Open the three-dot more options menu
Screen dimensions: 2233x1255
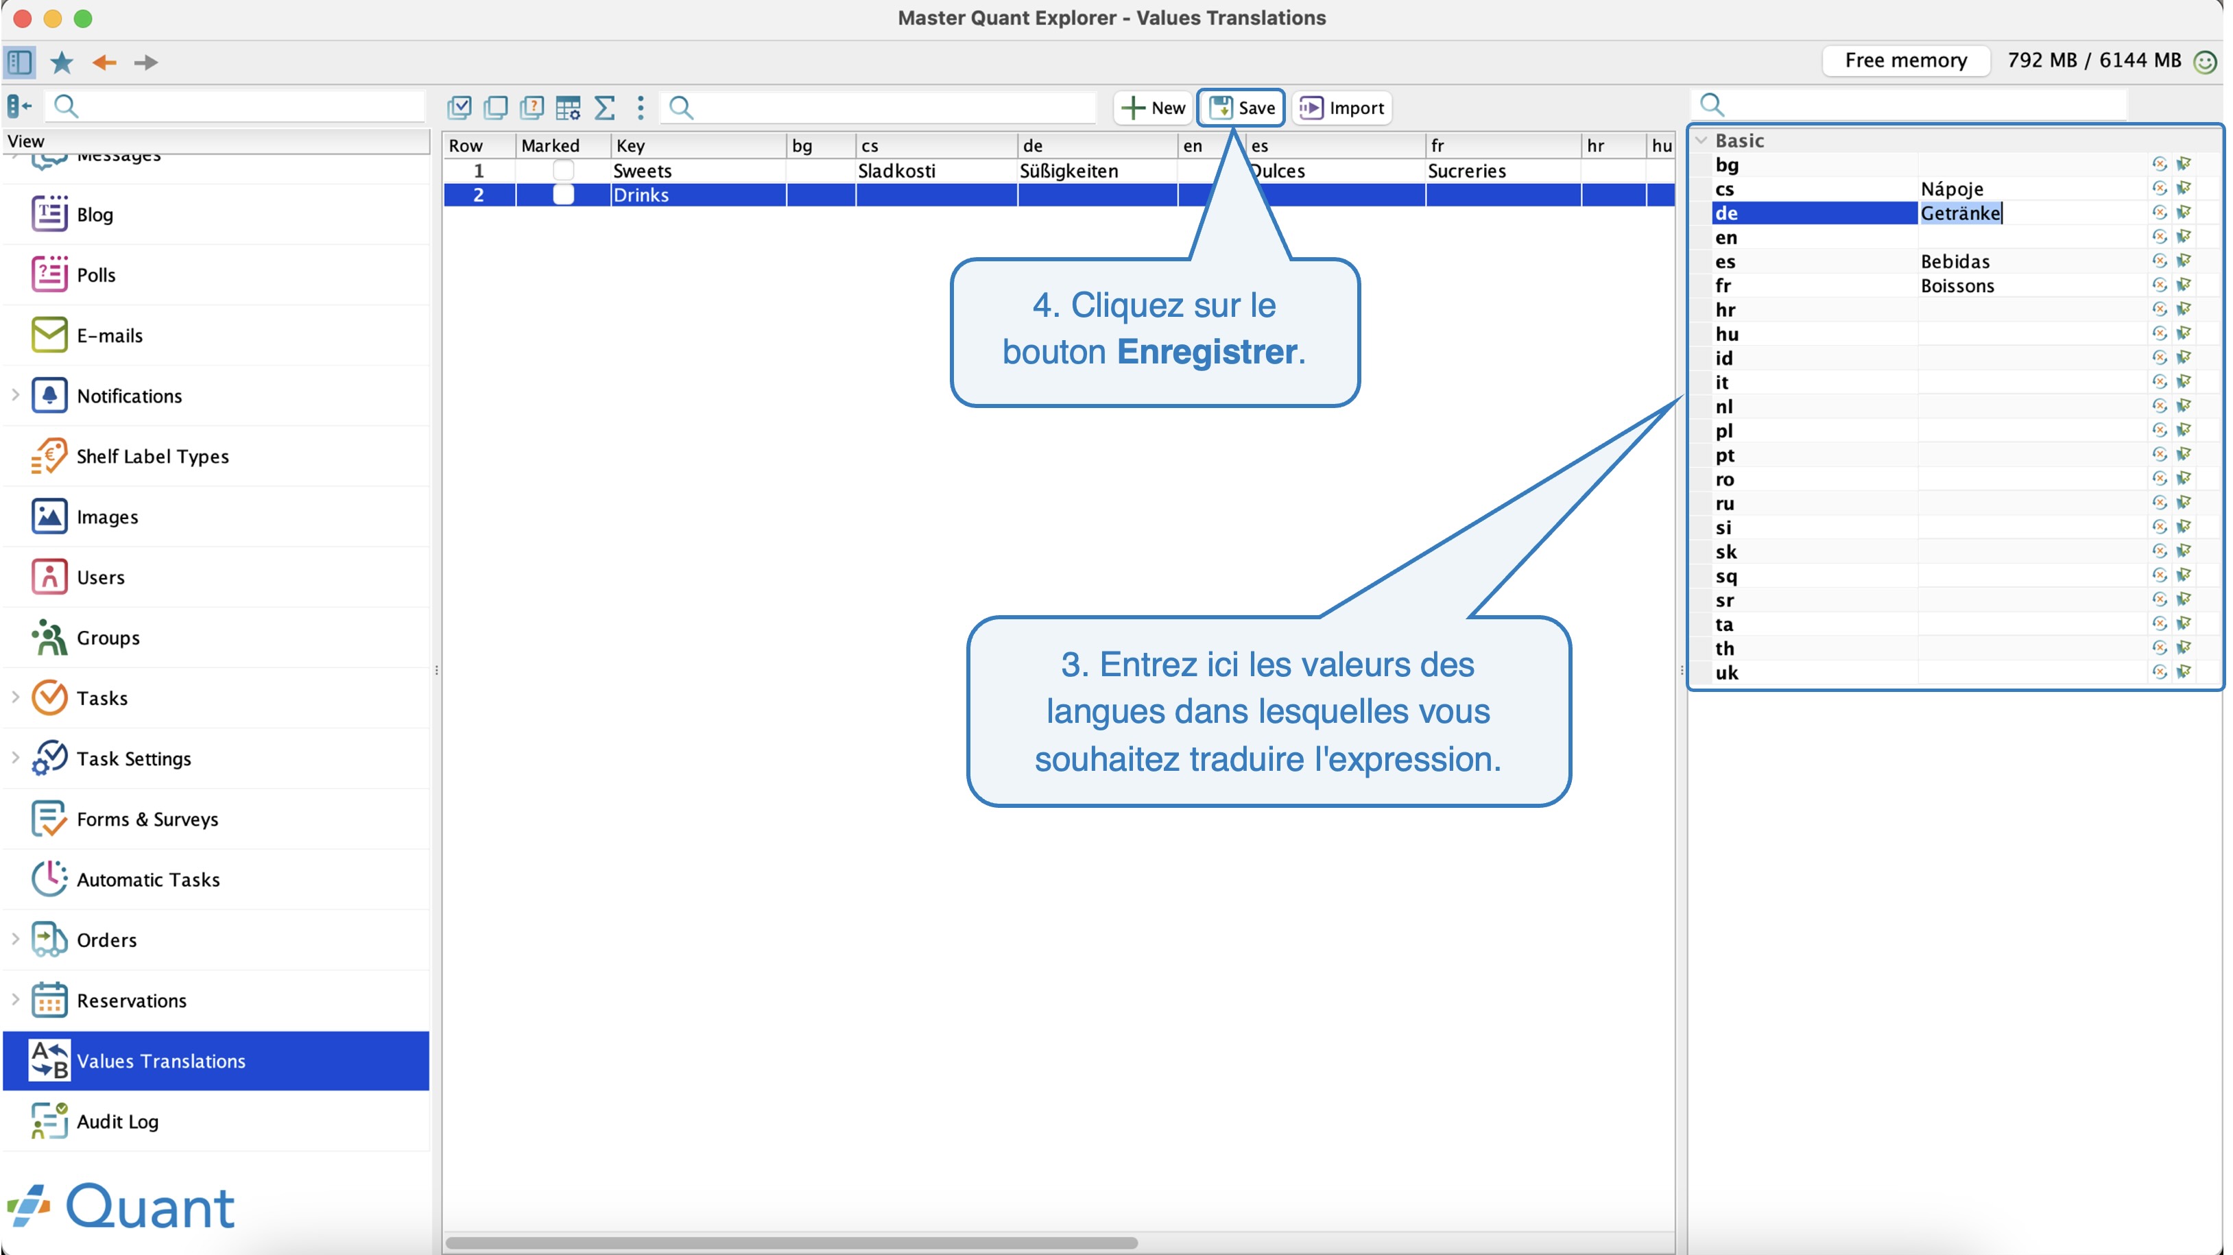(640, 108)
